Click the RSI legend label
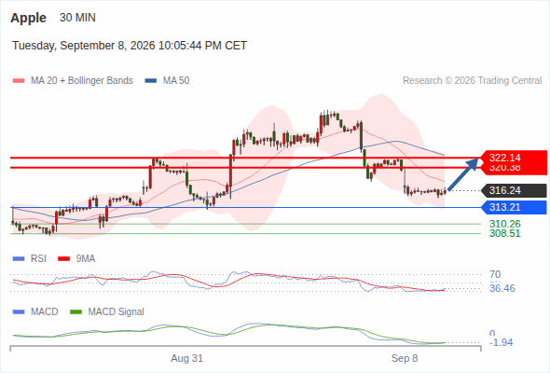 [x=38, y=258]
